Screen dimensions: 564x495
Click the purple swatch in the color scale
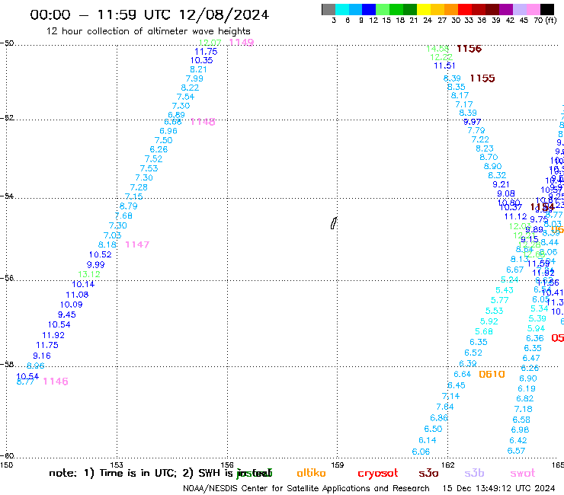click(x=506, y=9)
